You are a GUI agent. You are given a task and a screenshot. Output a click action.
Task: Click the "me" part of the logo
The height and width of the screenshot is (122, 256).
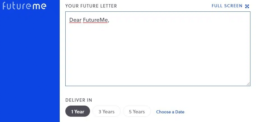coord(40,6)
